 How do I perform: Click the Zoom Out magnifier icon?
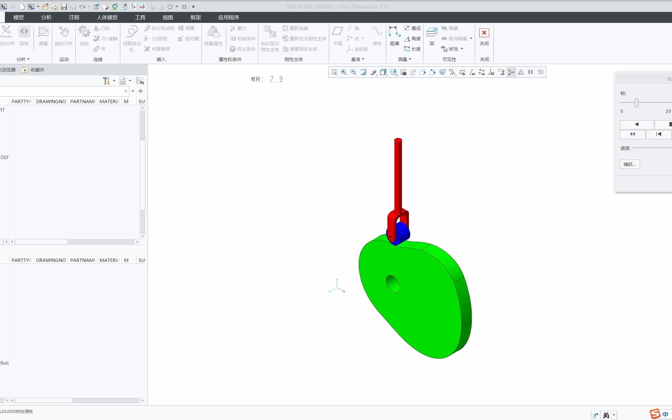[x=353, y=72]
